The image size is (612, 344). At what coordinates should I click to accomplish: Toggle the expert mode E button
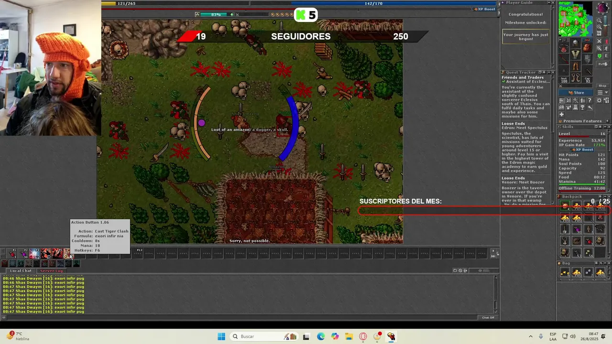(606, 56)
